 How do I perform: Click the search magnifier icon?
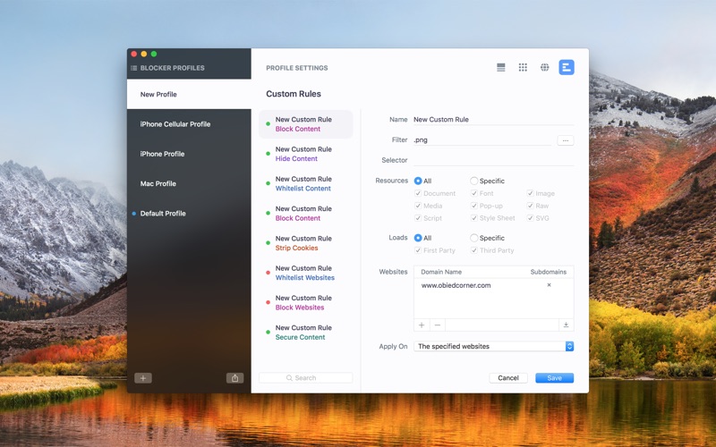pyautogui.click(x=289, y=378)
